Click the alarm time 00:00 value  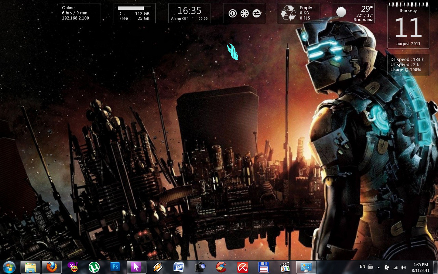pos(203,18)
